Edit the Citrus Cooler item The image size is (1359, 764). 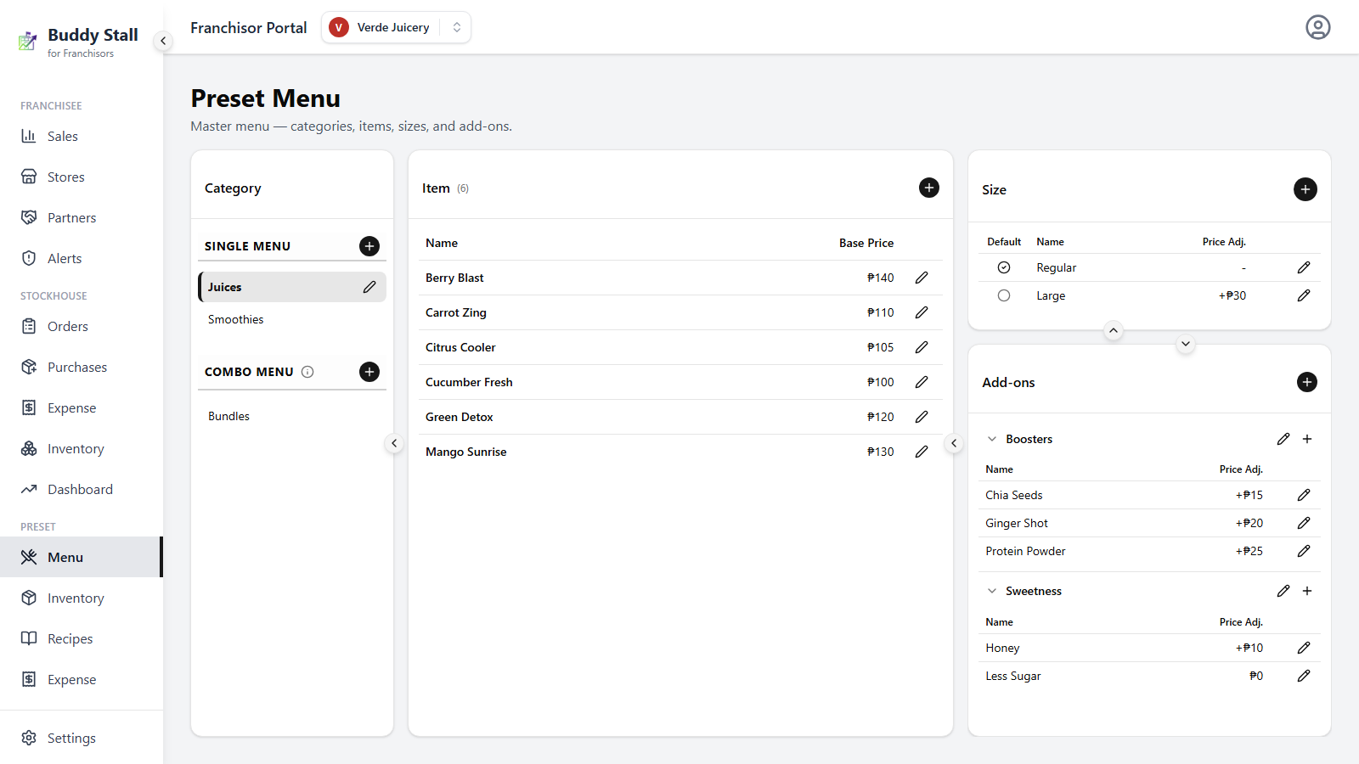[x=922, y=347]
